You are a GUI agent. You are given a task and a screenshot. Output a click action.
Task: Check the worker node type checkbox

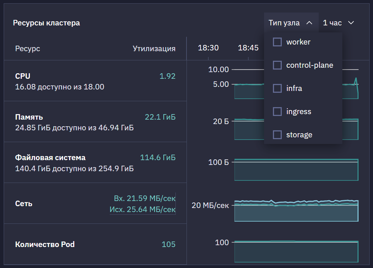point(277,42)
